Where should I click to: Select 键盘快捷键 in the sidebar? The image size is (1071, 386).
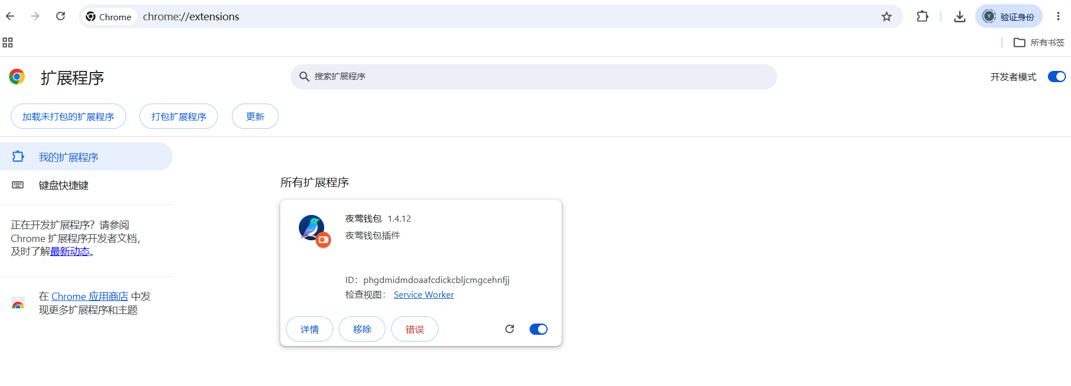coord(86,185)
